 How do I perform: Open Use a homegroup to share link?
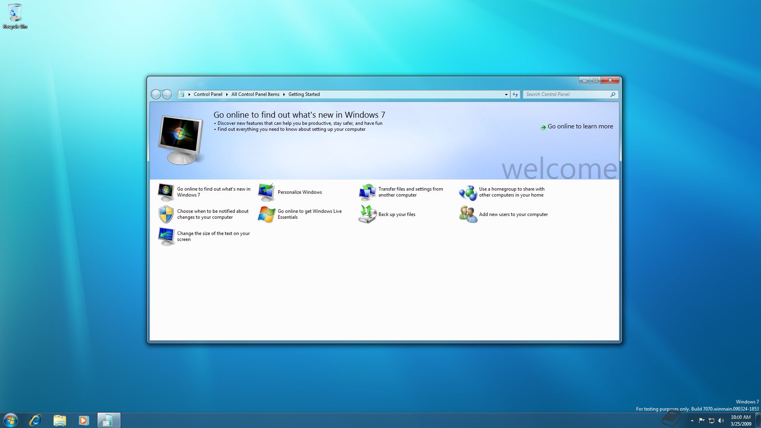[x=512, y=192]
